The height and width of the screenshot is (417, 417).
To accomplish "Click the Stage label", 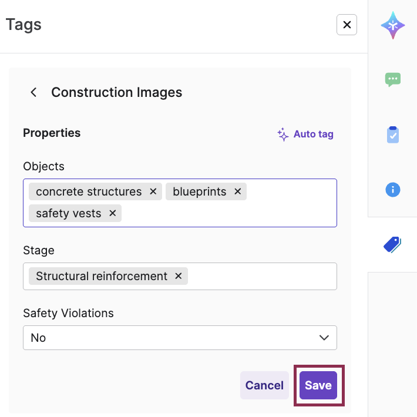I will pos(39,251).
